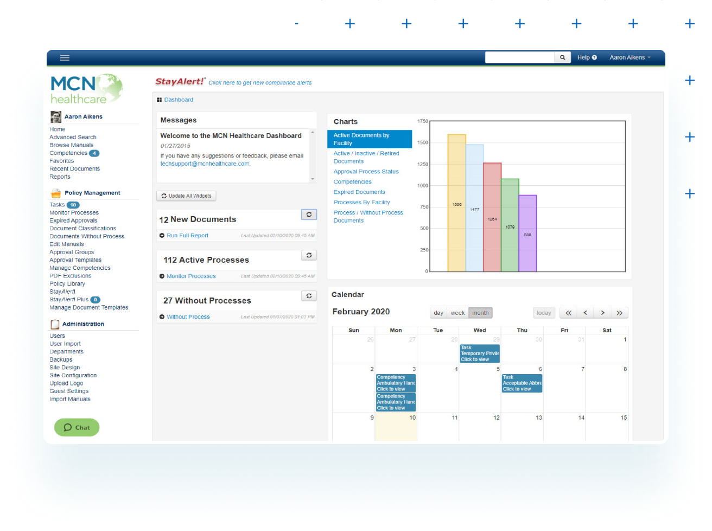The image size is (712, 531).
Task: Switch calendar to week view
Action: coord(457,313)
